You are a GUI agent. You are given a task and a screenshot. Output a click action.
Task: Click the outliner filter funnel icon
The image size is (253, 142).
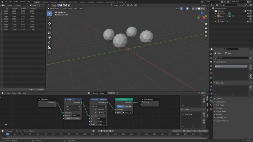click(x=246, y=5)
